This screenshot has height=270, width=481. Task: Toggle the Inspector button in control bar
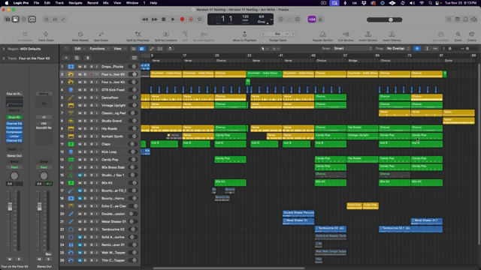point(15,19)
